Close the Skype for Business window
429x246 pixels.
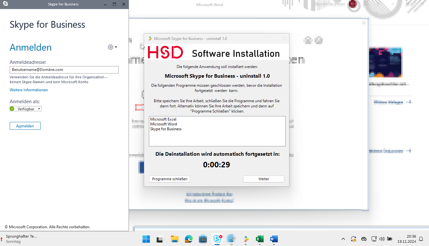coord(124,4)
